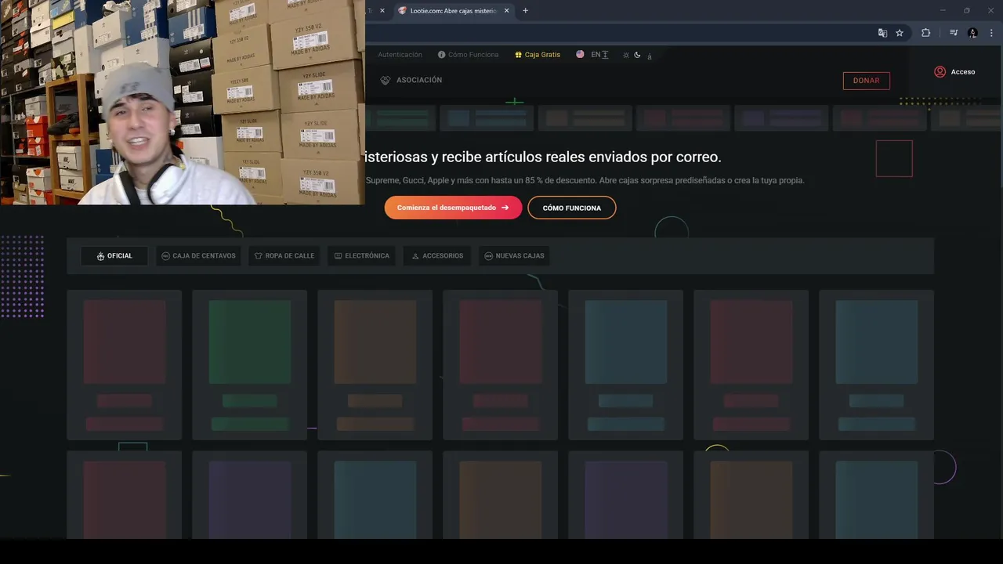Screen dimensions: 1003x564
Task: Click the handshake icon beside Asociación
Action: pyautogui.click(x=385, y=80)
